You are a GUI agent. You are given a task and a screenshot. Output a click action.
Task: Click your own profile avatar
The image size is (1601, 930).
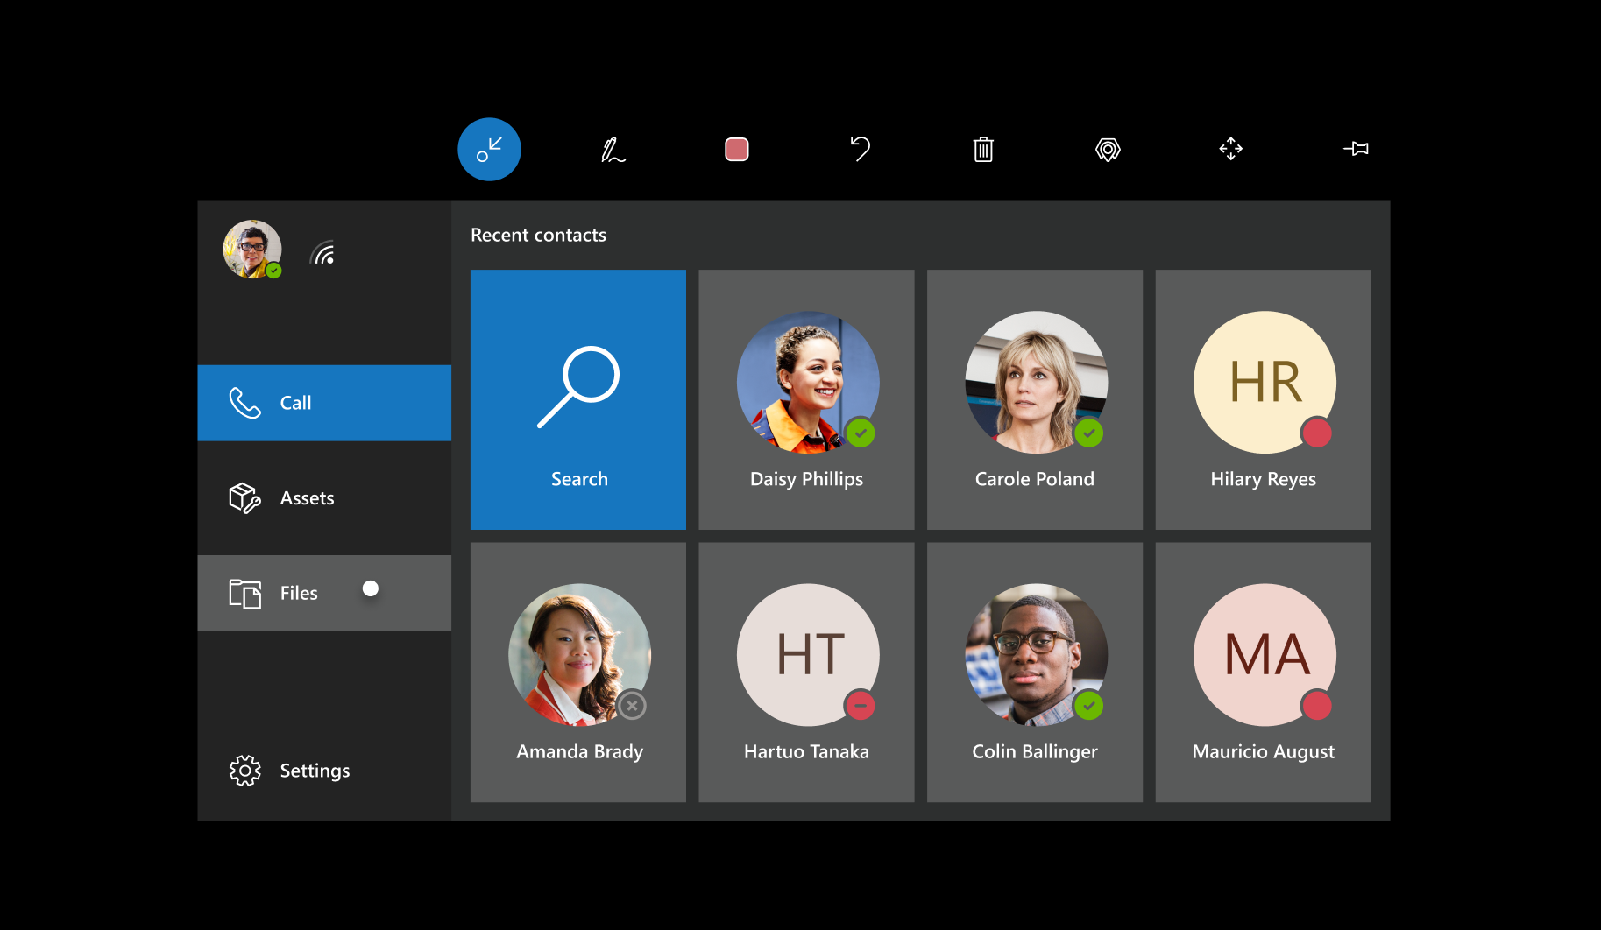[x=252, y=250]
